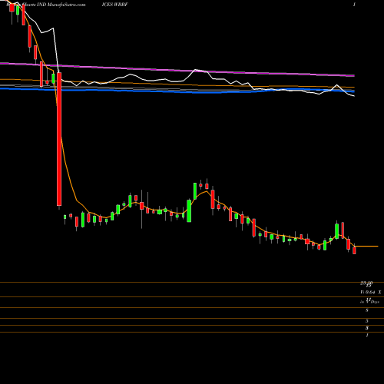Screen dimensions: 384x384
Task: Click the tallest red candlestick body
Action: pyautogui.click(x=59, y=139)
